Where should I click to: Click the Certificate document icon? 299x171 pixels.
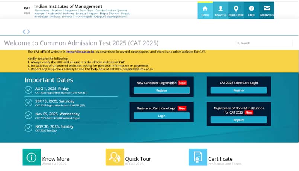point(198,157)
